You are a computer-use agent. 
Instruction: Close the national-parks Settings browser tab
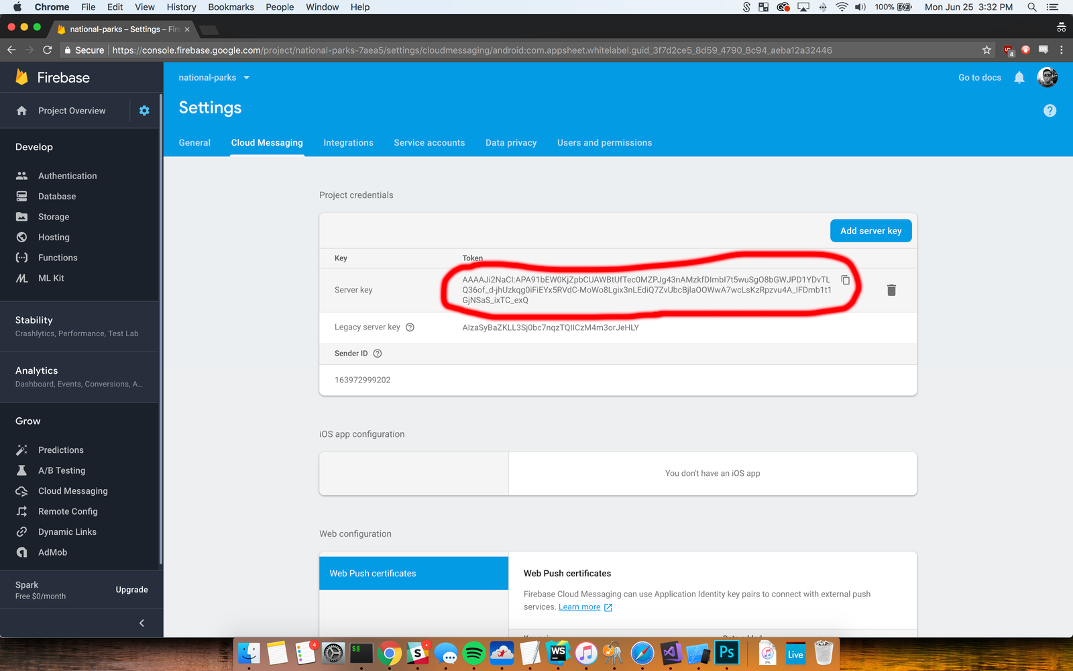187,30
